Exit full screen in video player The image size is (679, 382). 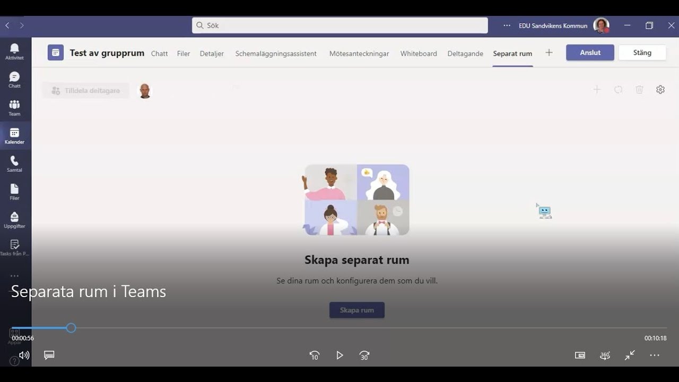630,355
